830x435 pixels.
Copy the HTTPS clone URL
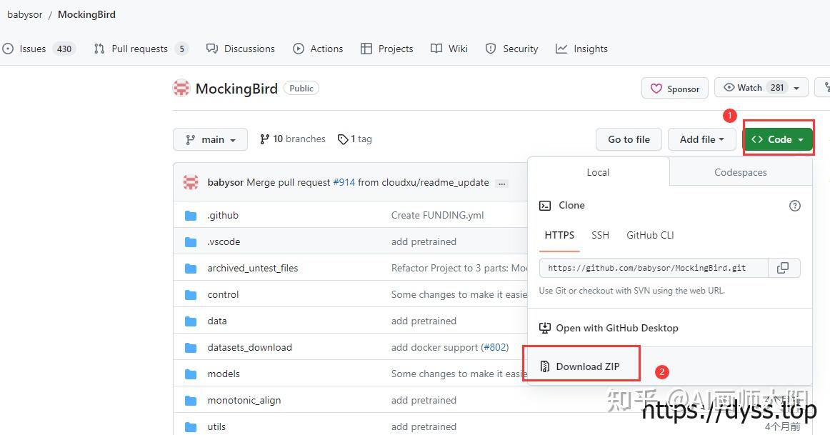tap(784, 268)
